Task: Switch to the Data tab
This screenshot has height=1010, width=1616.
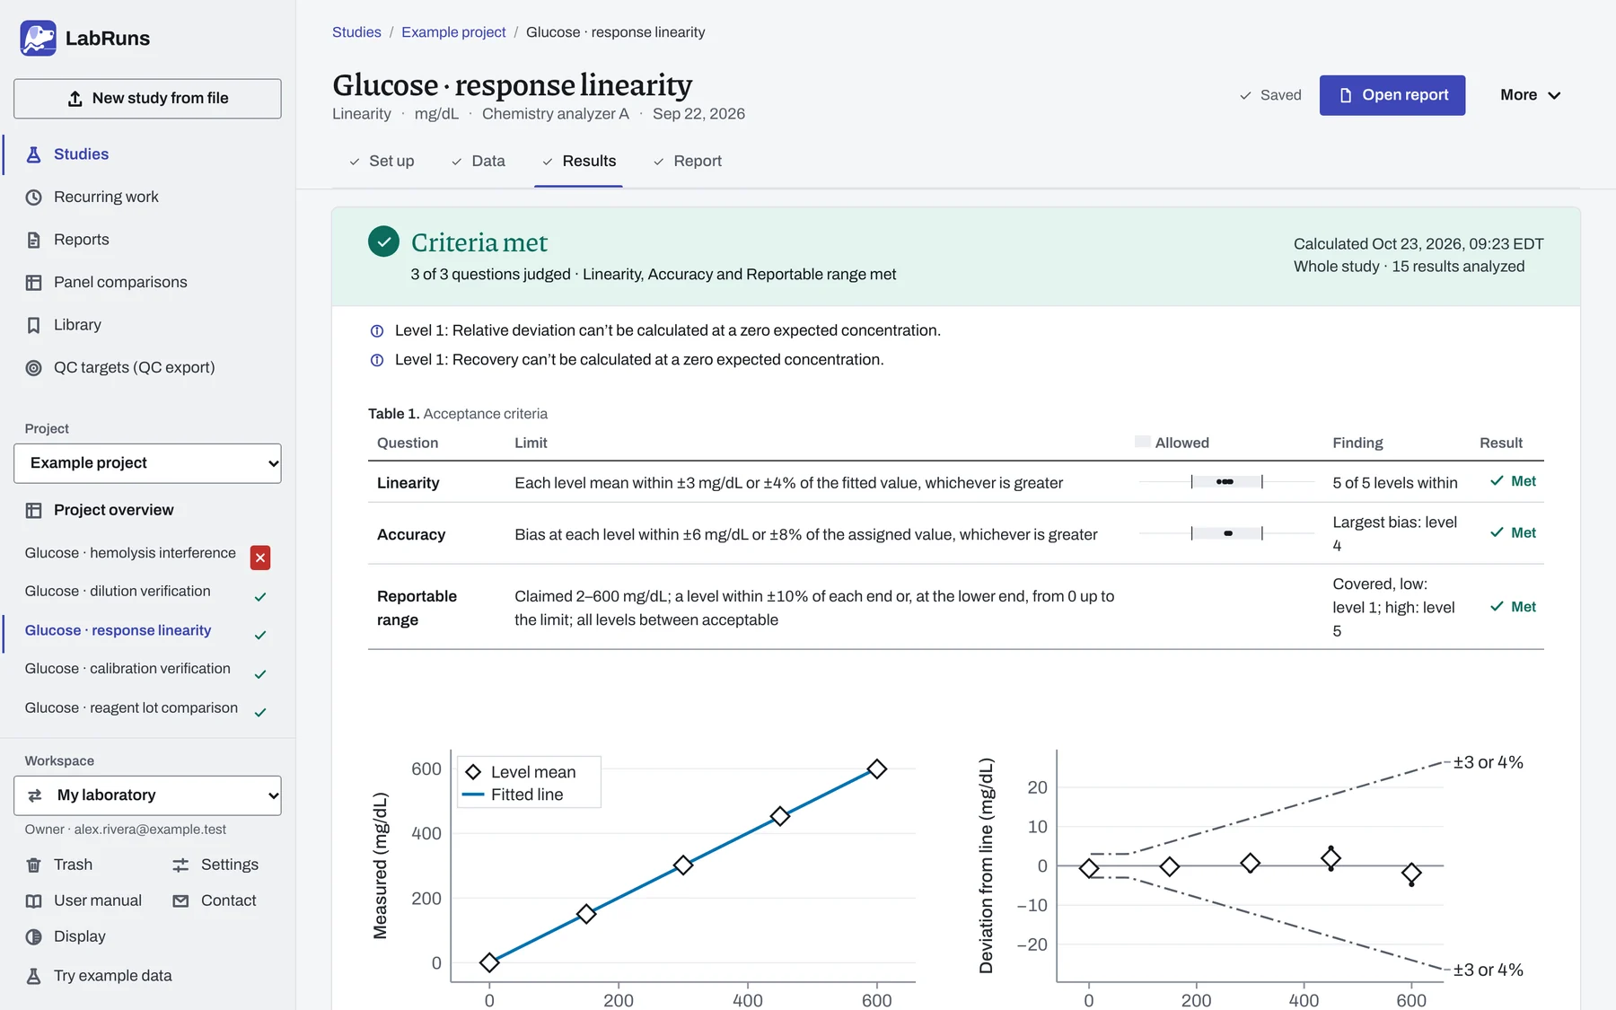Action: tap(479, 162)
